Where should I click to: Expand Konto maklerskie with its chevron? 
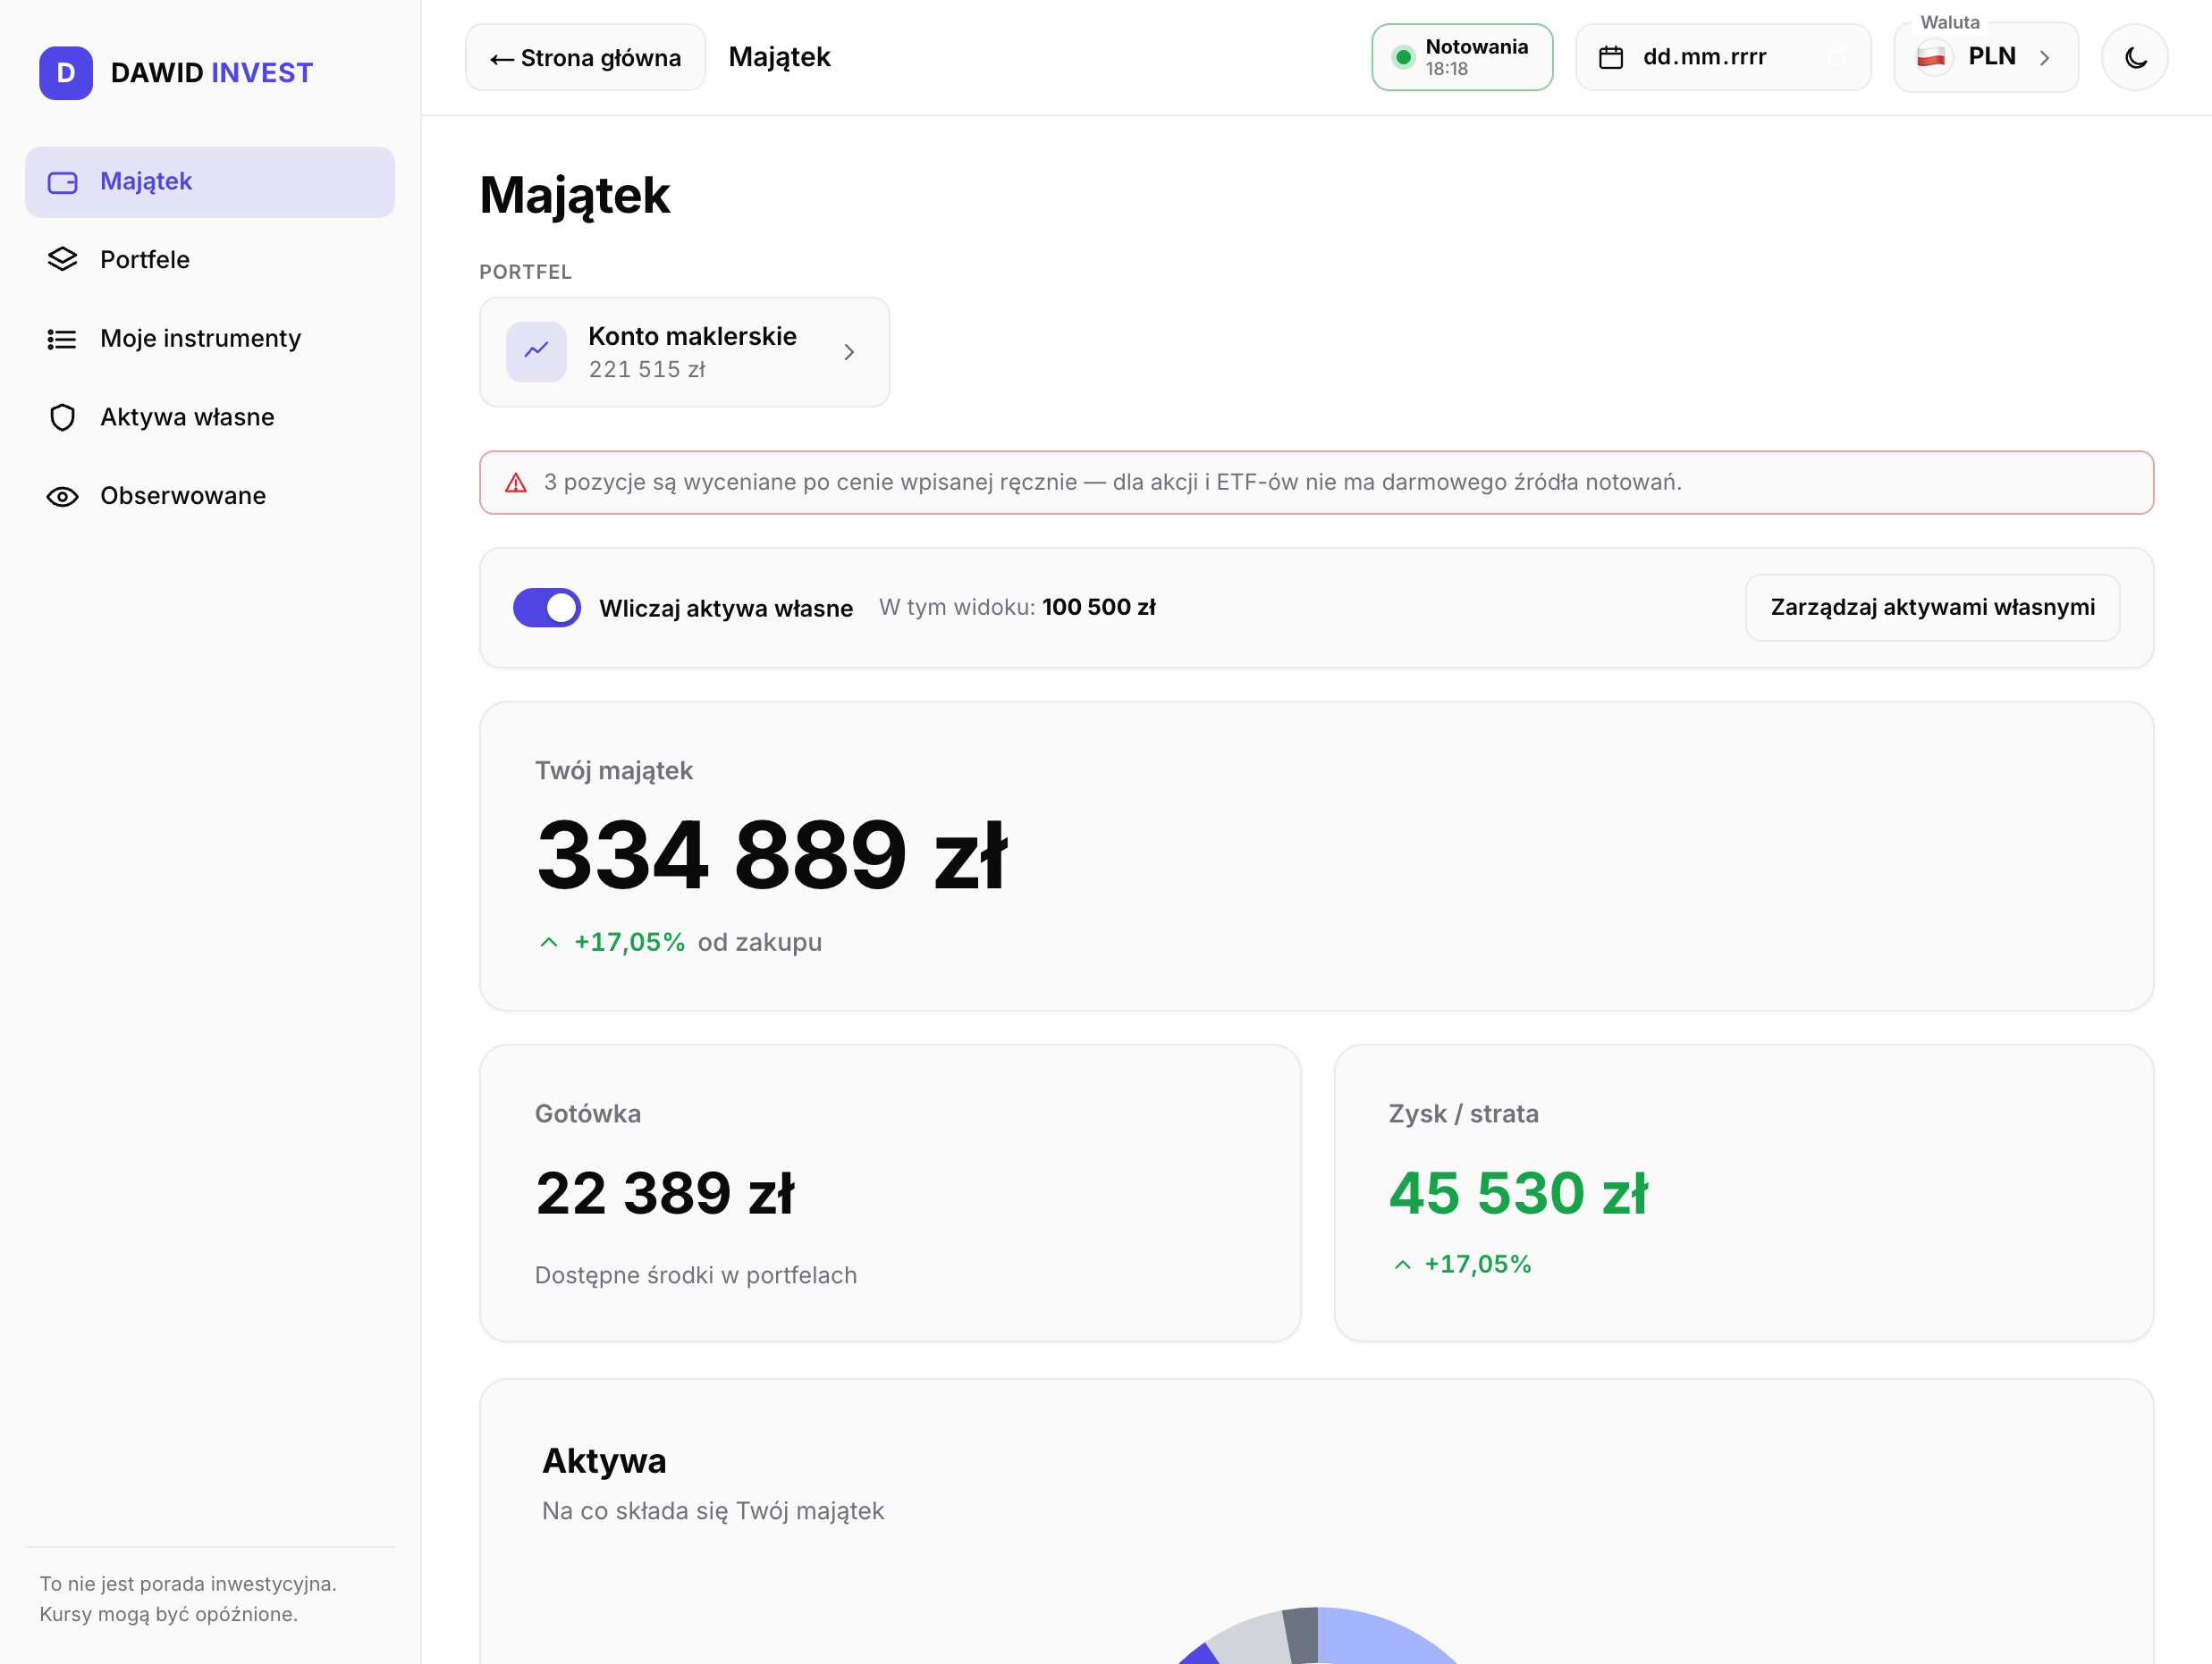click(849, 352)
